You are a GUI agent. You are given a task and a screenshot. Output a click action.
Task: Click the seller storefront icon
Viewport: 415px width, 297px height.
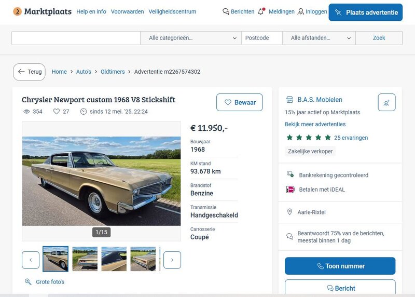(x=289, y=100)
